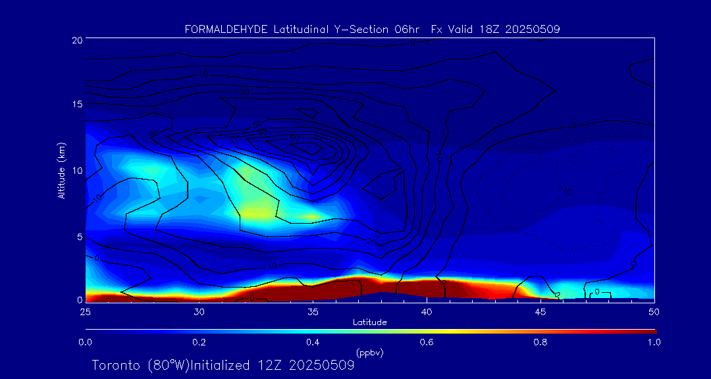The height and width of the screenshot is (379, 711).
Task: Click latitude axis tick label 30
Action: [199, 311]
